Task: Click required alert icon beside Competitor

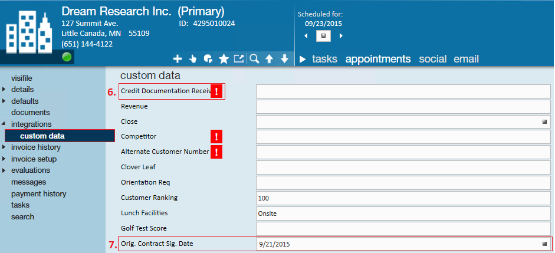Action: coord(216,137)
